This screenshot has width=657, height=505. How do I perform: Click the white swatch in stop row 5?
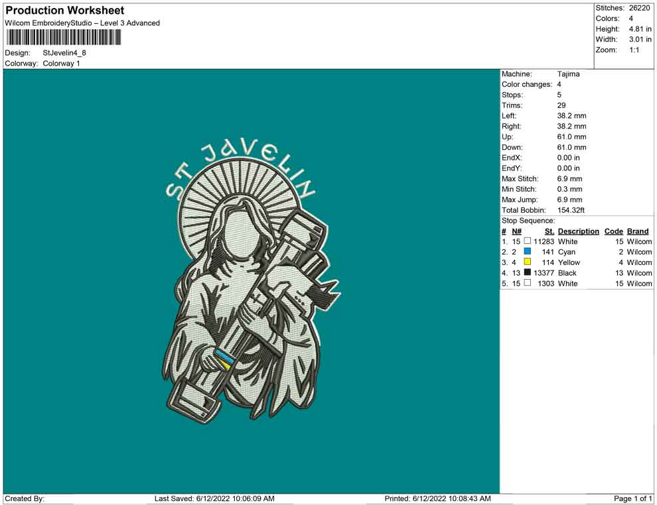coord(528,283)
